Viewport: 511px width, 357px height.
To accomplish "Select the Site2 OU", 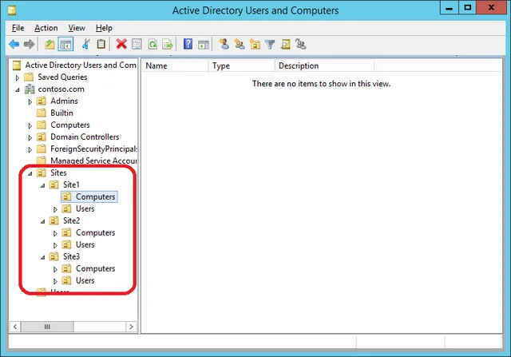I will 71,220.
